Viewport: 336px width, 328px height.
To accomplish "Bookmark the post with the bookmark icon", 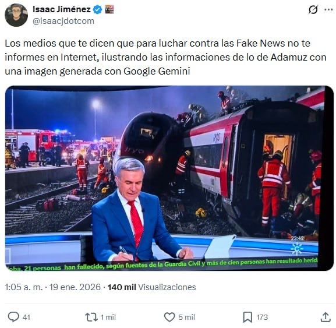I will tap(247, 317).
